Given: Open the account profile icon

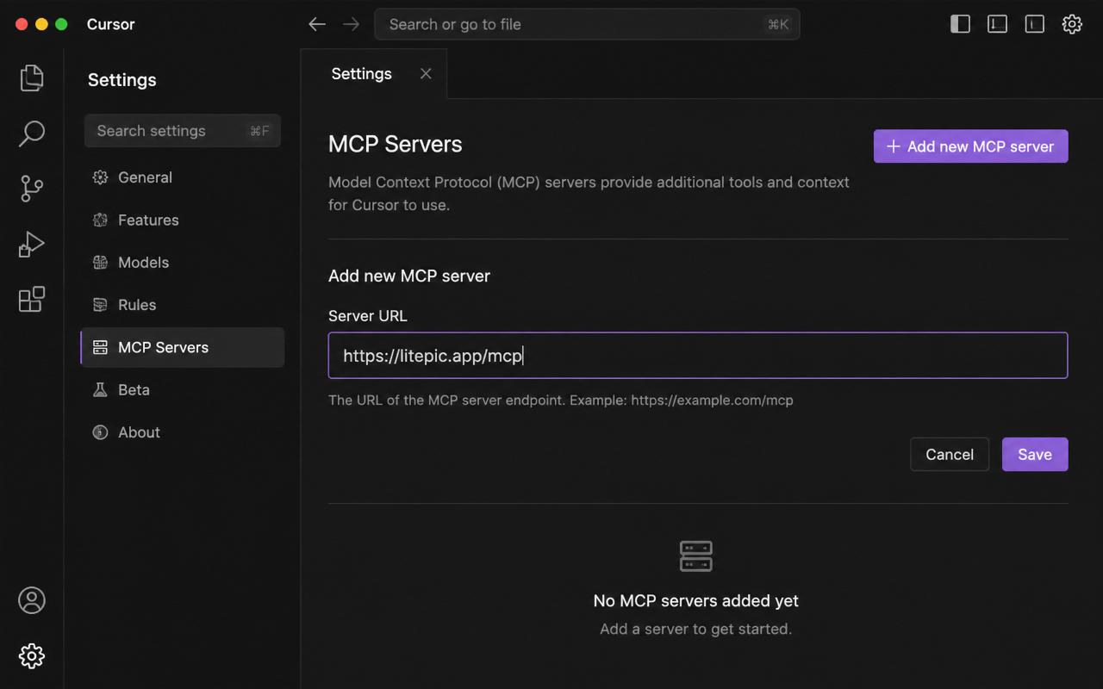Looking at the screenshot, I should point(32,600).
